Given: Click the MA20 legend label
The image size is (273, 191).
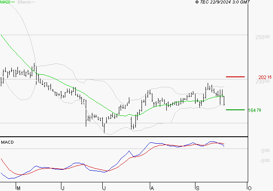Looking at the screenshot, I should pyautogui.click(x=5, y=2).
